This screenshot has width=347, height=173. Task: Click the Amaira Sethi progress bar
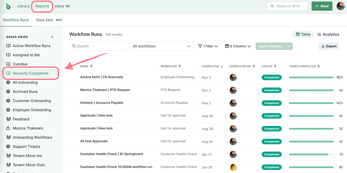pyautogui.click(x=311, y=77)
